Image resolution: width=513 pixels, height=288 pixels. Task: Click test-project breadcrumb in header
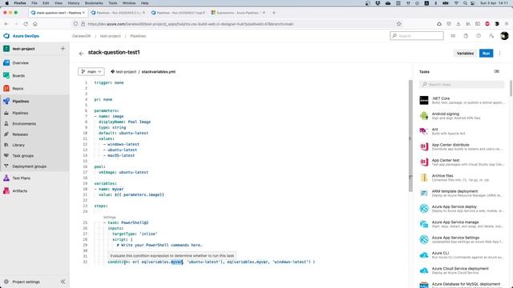coord(111,36)
